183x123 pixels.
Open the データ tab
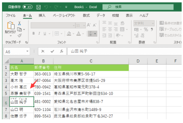(101, 16)
